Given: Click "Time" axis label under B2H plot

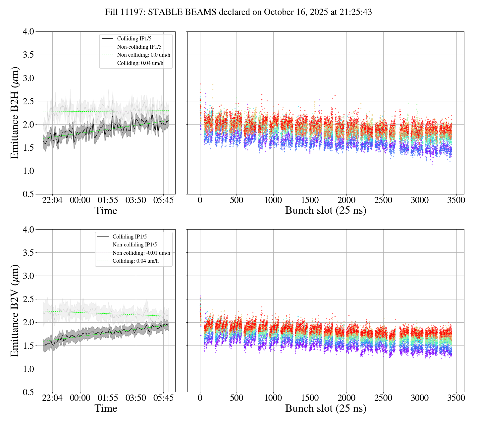Looking at the screenshot, I should 106,211.
